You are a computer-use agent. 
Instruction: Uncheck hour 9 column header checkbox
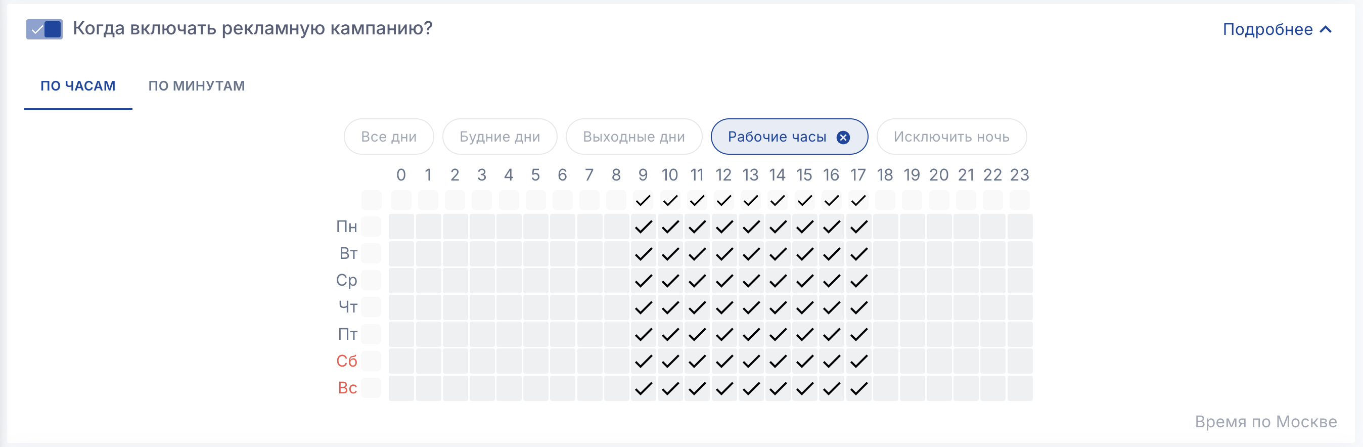pyautogui.click(x=643, y=200)
